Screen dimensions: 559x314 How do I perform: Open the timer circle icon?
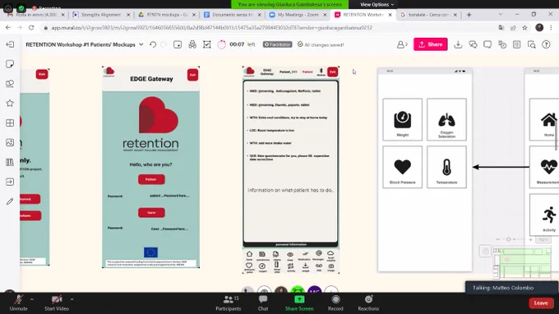click(221, 44)
